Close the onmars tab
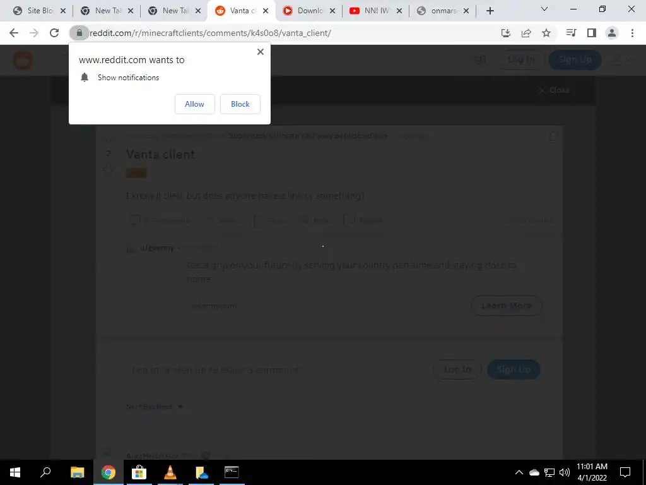This screenshot has height=485, width=646. (466, 11)
